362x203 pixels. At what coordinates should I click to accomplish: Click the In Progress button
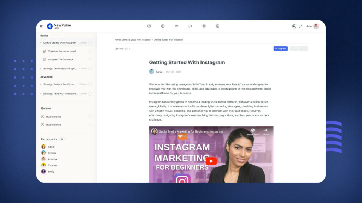[280, 49]
